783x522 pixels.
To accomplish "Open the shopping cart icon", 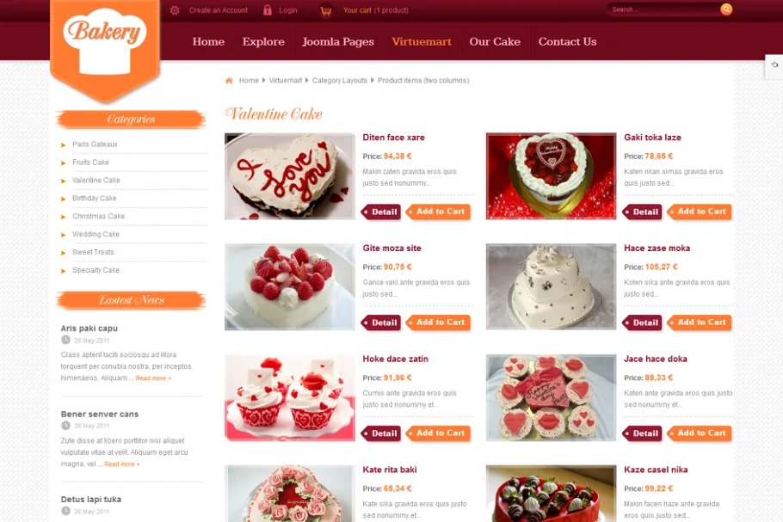I will [325, 10].
